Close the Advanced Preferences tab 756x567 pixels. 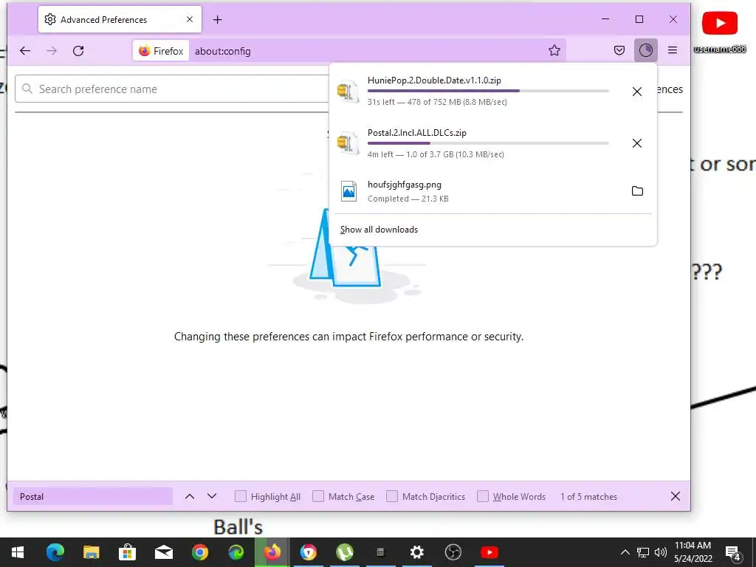pos(190,19)
